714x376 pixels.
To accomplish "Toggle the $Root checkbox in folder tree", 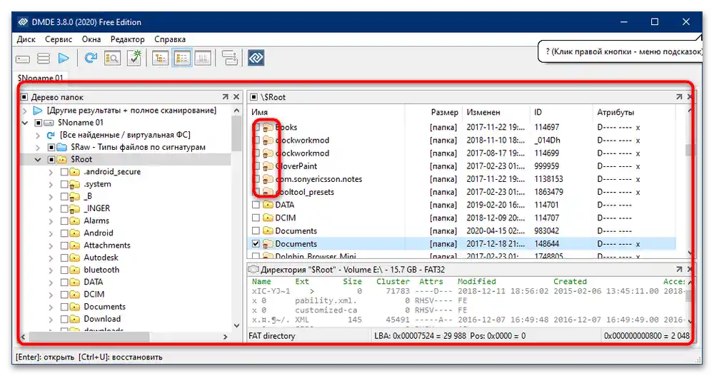I will click(51, 159).
